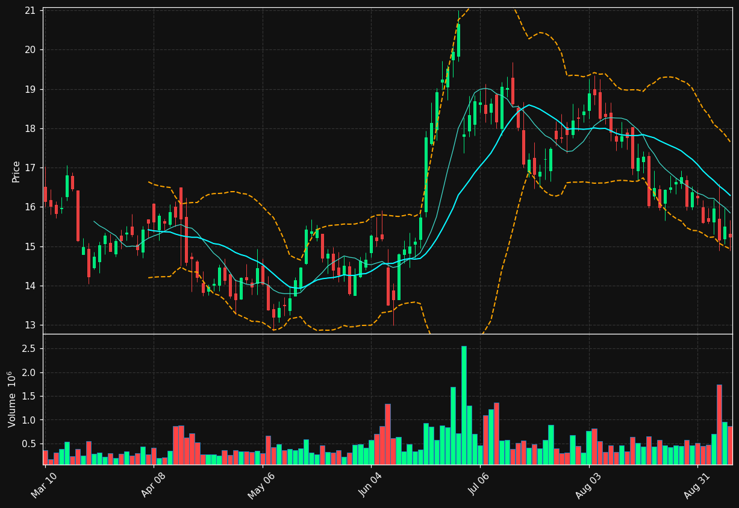739x508 pixels.
Task: Click price tick label 14
Action: coord(30,286)
